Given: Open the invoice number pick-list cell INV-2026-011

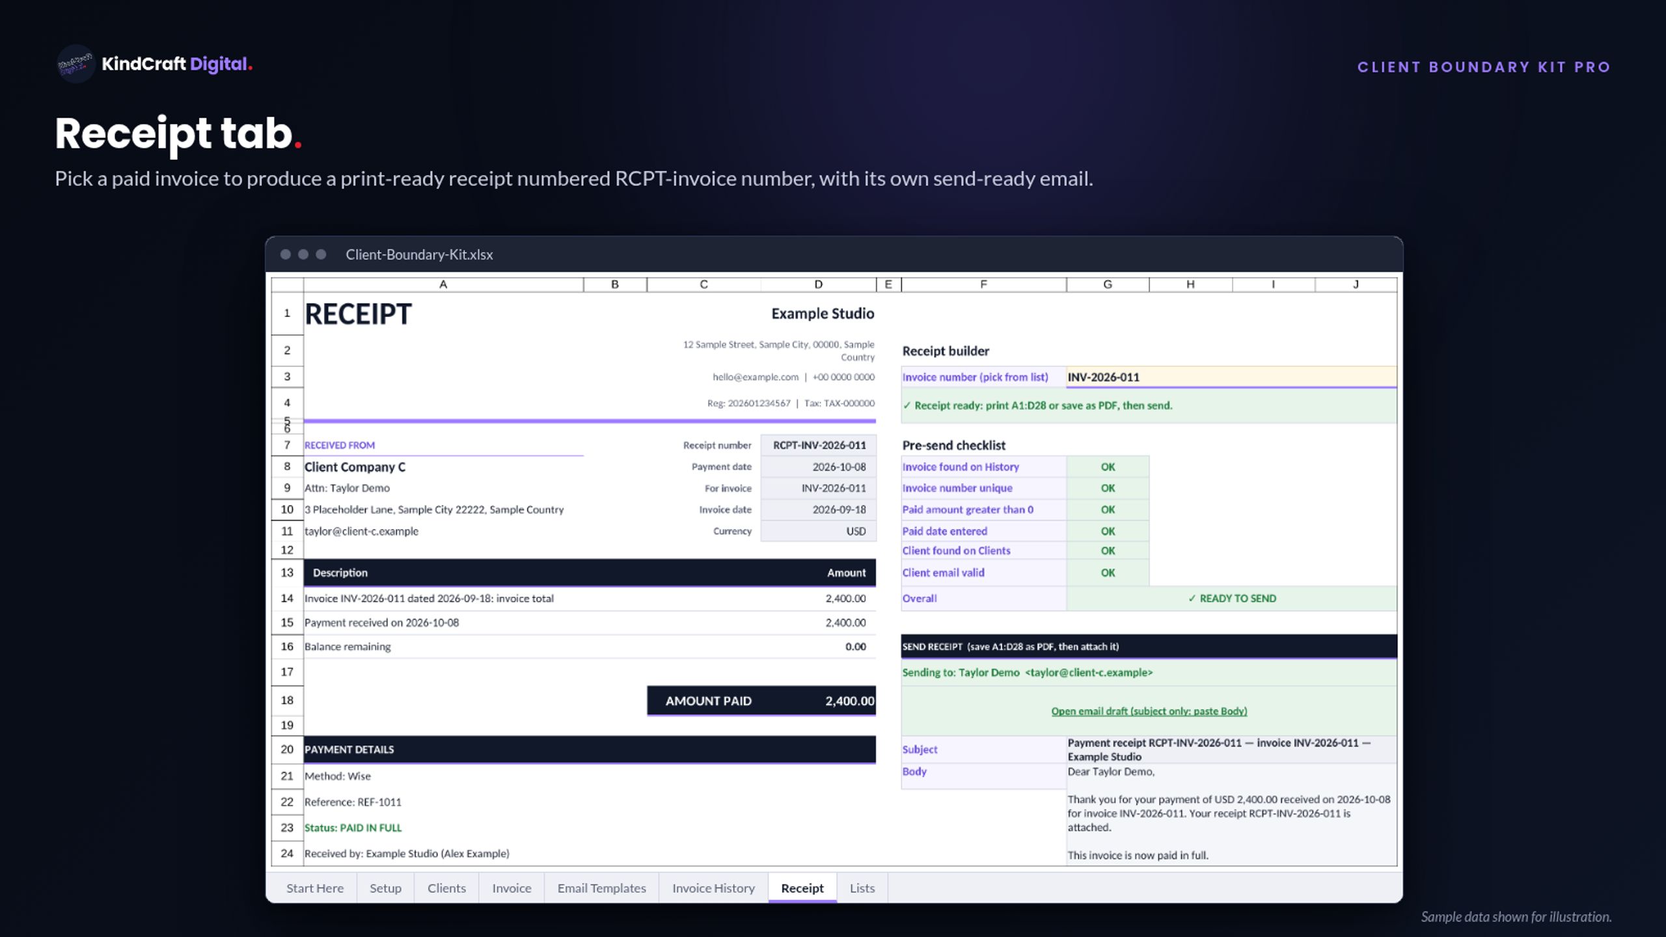Looking at the screenshot, I should pos(1231,377).
